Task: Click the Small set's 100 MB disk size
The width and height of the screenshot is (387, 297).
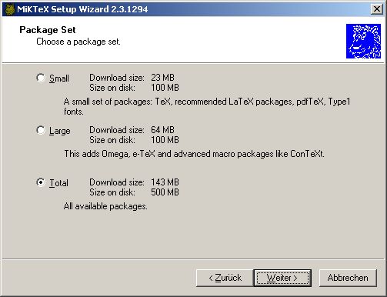Action: click(x=165, y=88)
